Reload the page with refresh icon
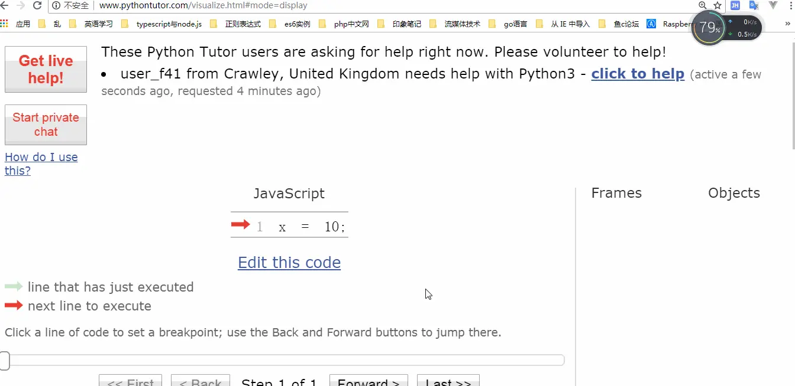This screenshot has height=386, width=795. point(37,5)
